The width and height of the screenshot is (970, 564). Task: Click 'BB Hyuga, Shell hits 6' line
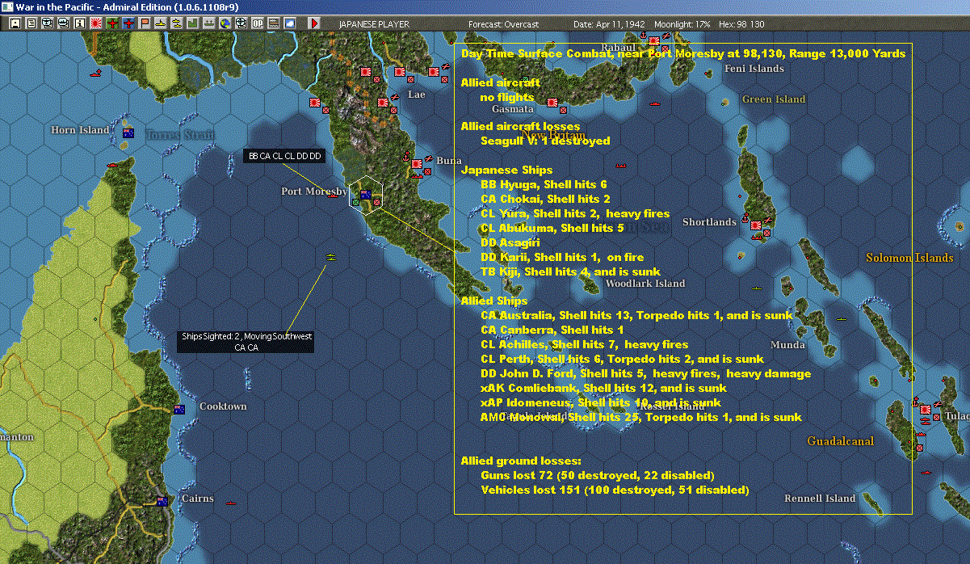pos(544,185)
